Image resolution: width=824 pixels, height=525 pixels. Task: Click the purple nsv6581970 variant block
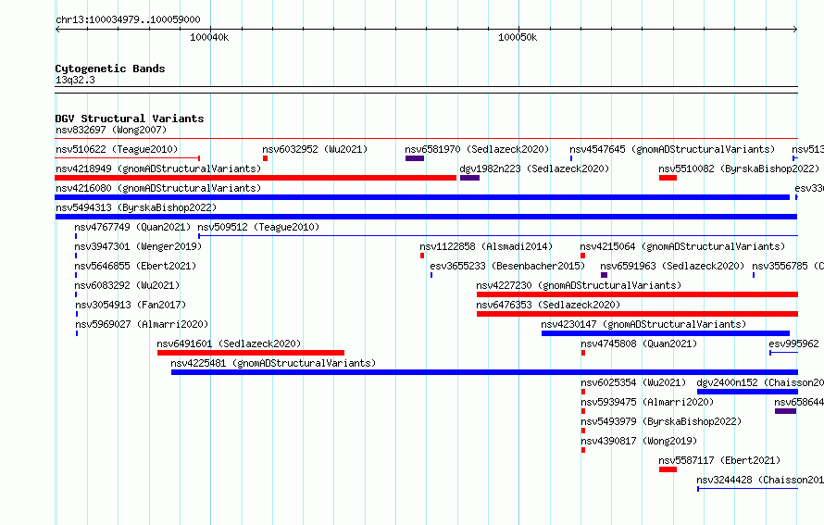pos(415,158)
